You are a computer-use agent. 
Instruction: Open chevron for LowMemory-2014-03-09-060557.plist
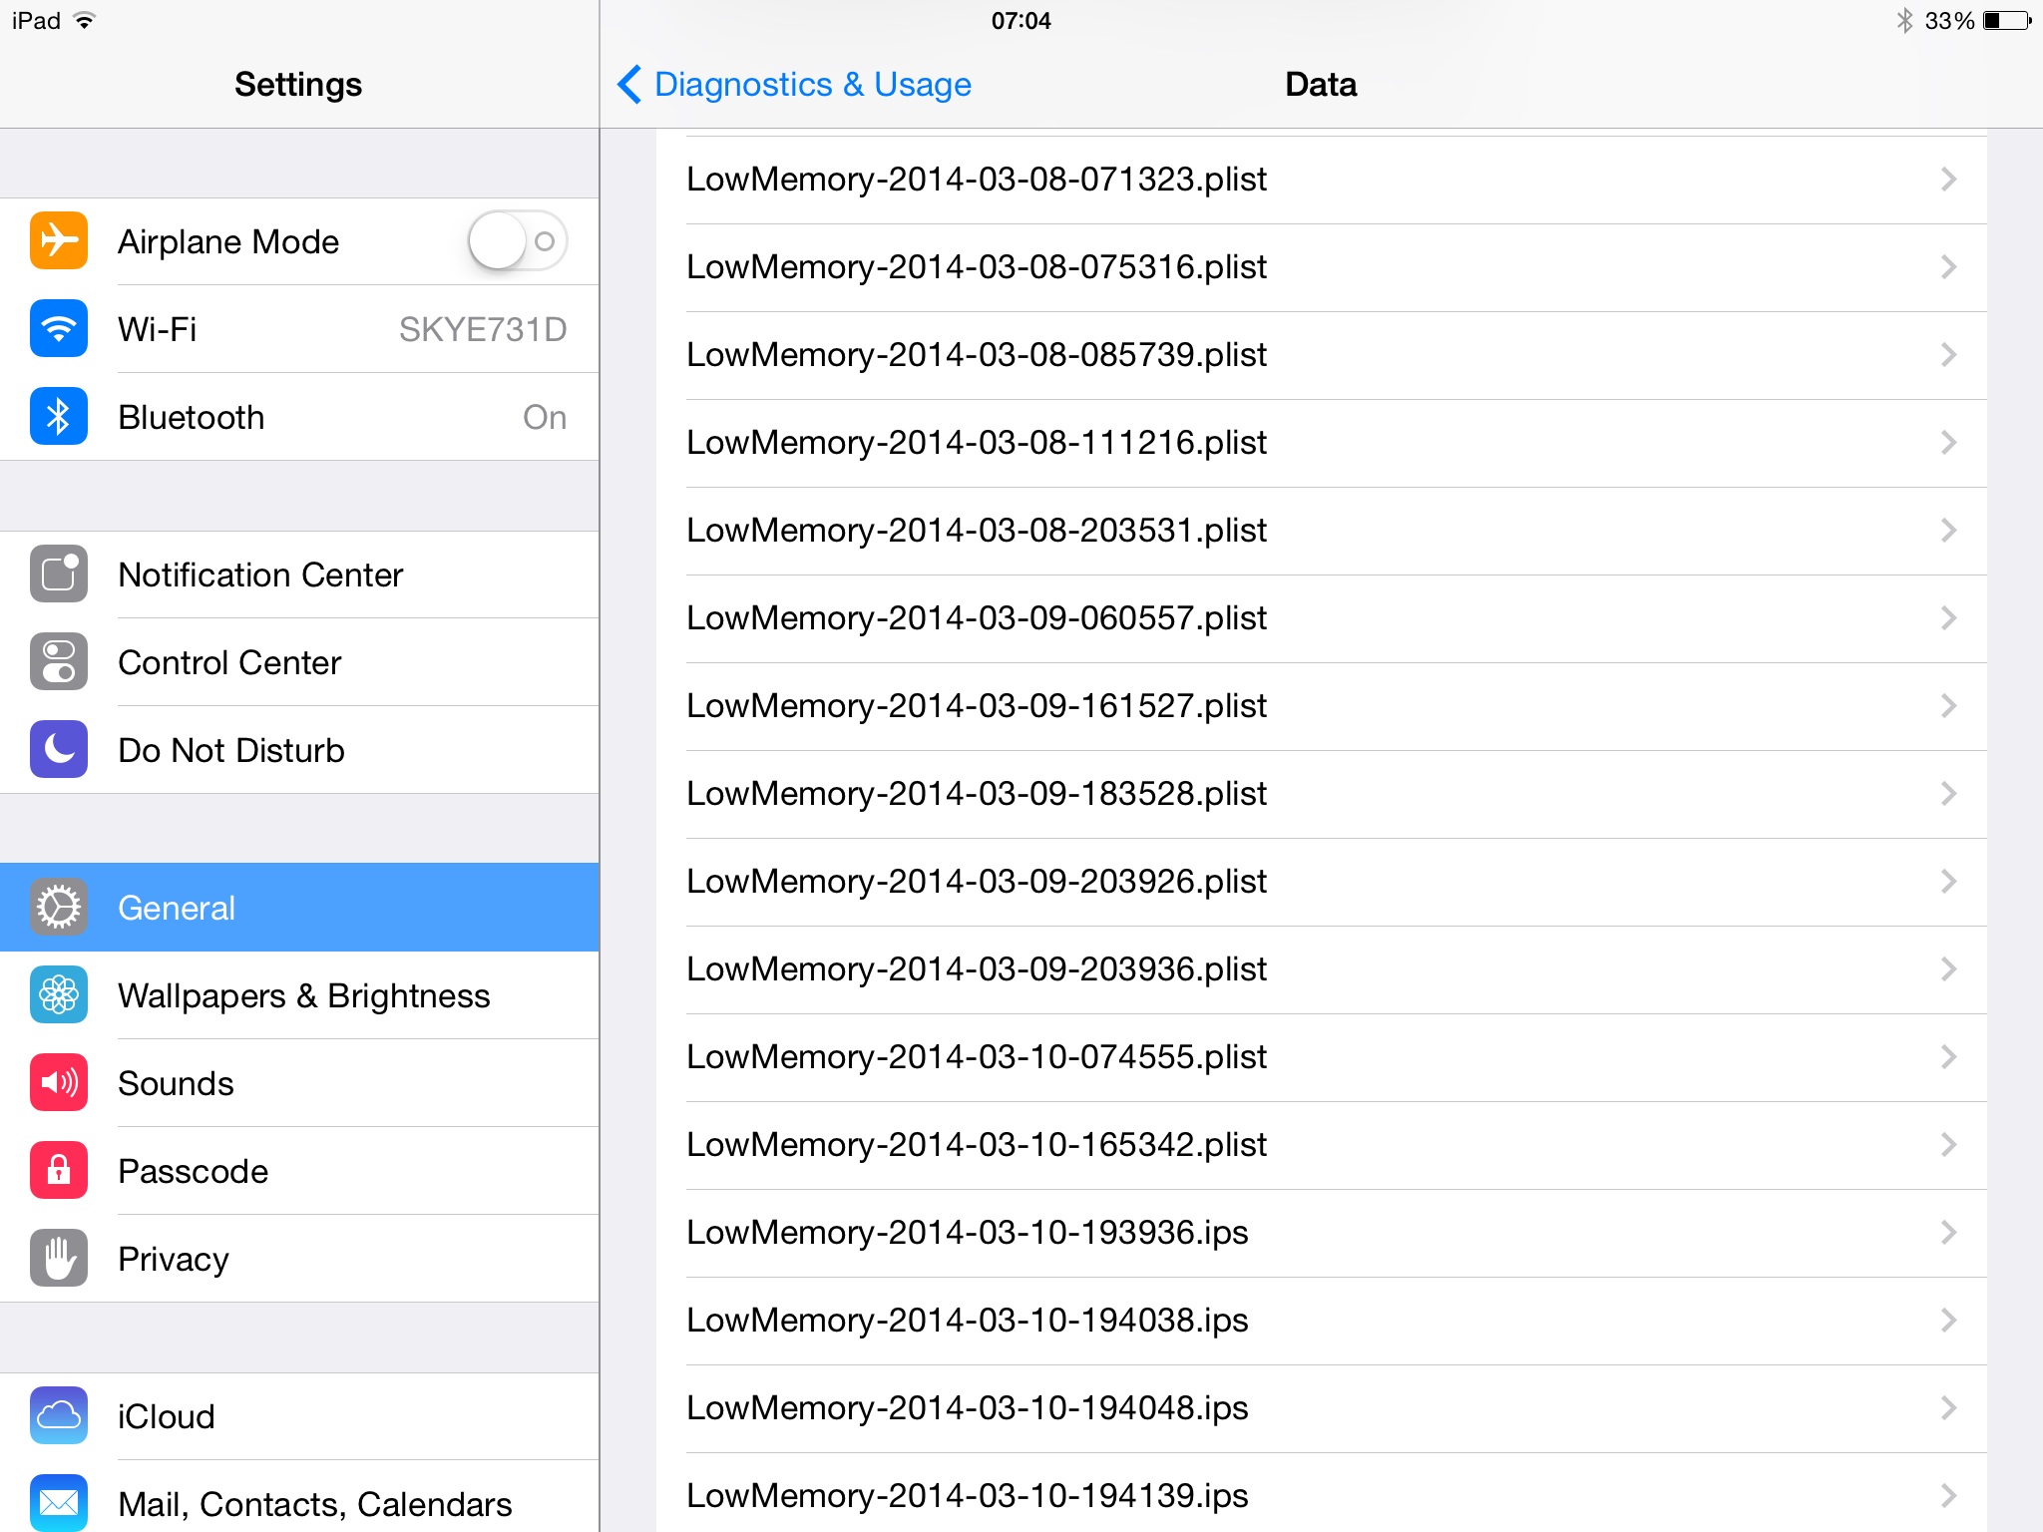[1948, 618]
